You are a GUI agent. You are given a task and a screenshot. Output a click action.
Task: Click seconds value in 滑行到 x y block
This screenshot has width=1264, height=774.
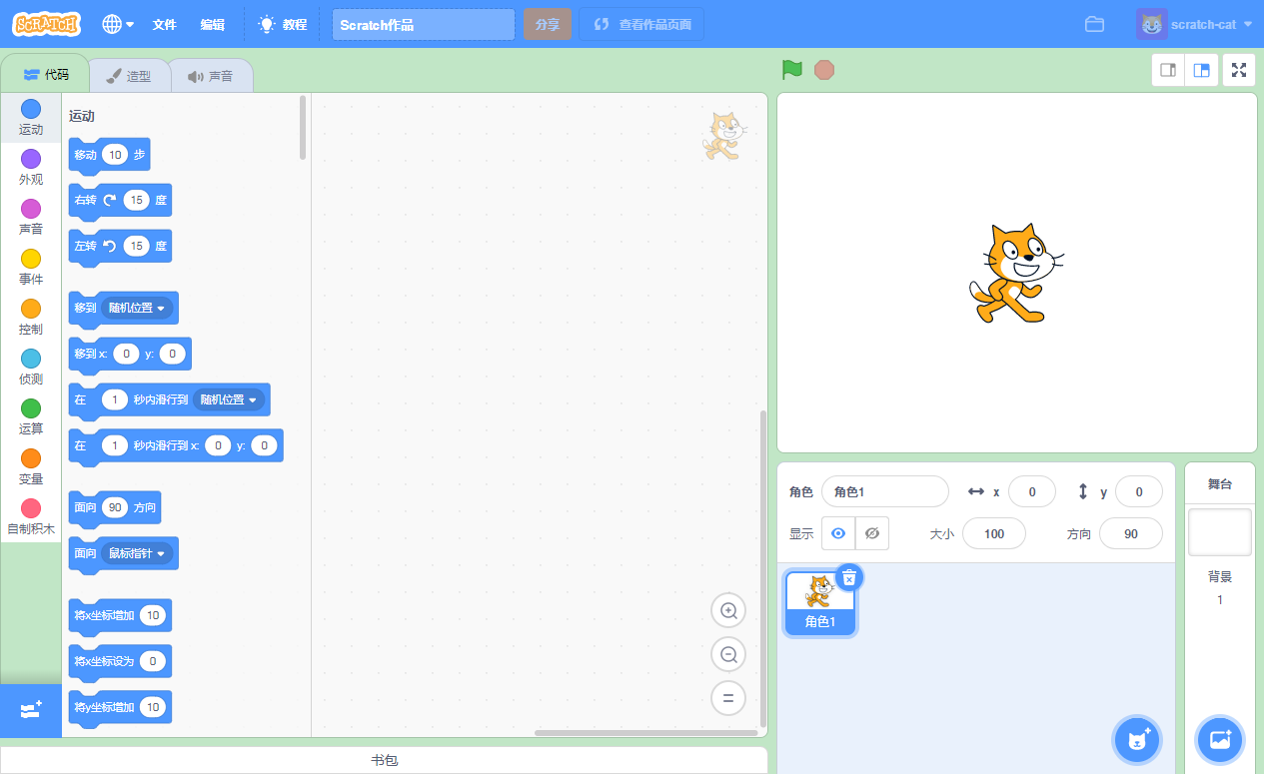coord(116,445)
